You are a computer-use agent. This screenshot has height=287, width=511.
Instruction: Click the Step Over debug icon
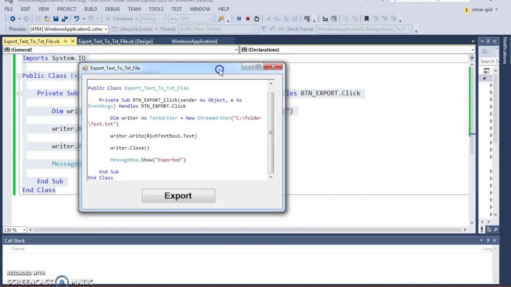pos(286,19)
